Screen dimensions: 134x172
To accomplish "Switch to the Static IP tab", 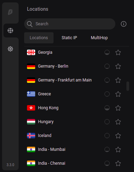I will (x=69, y=38).
